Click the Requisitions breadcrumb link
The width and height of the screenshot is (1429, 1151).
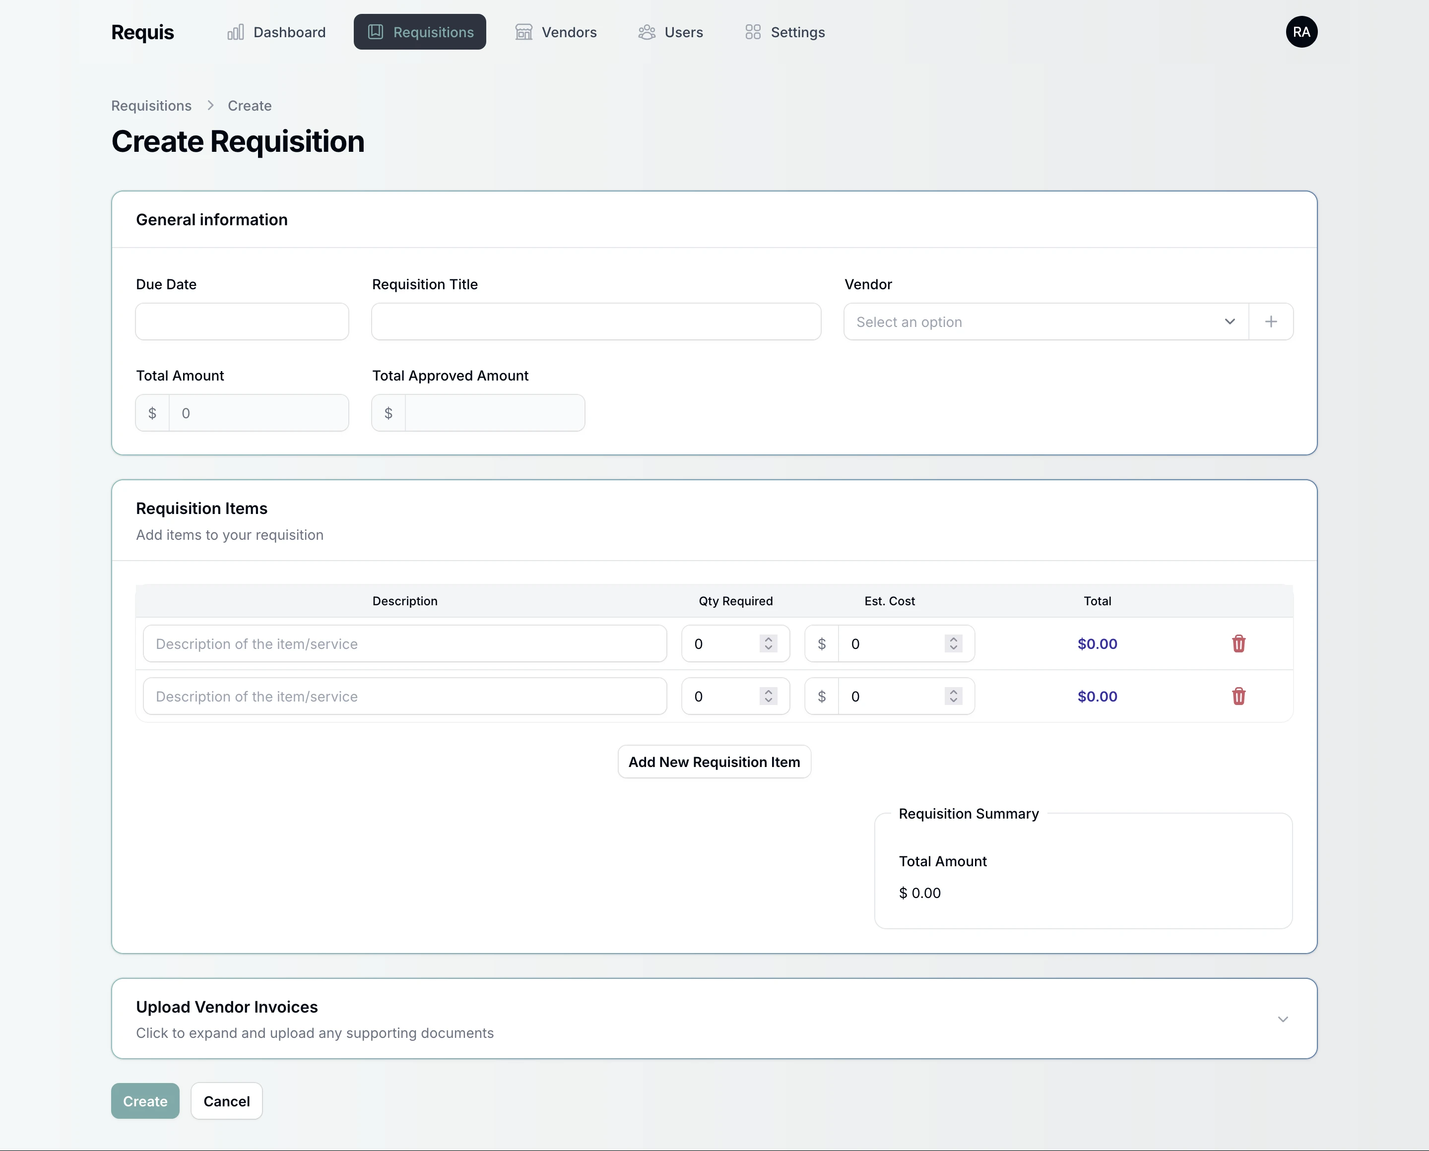click(x=151, y=105)
